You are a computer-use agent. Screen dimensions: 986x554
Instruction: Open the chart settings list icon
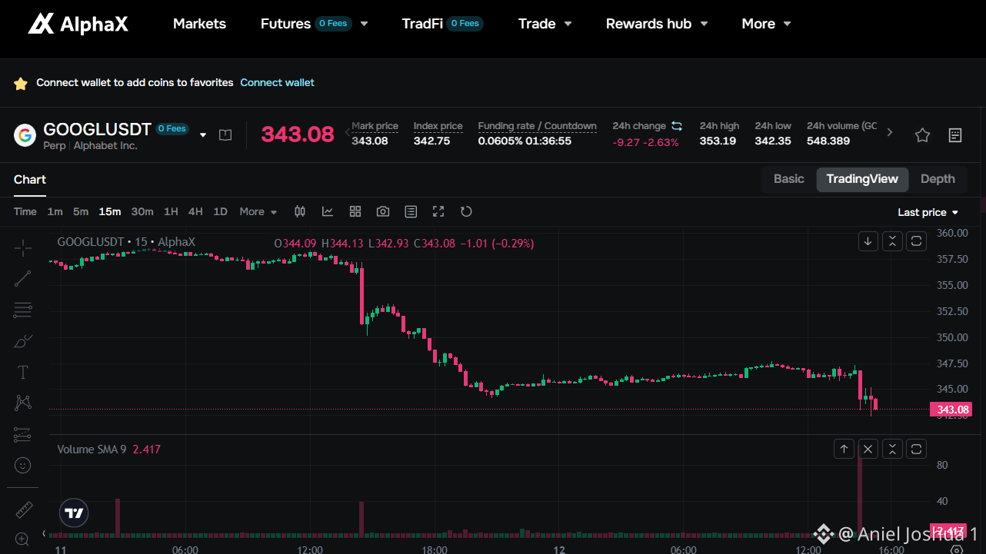pyautogui.click(x=411, y=211)
